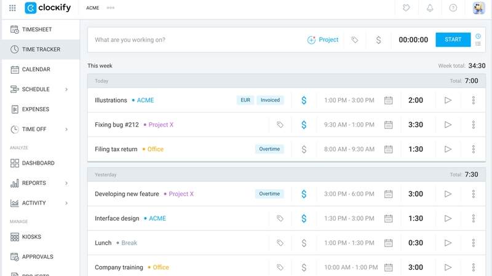This screenshot has height=276, width=492.
Task: Open tags for the new time entry
Action: [355, 40]
